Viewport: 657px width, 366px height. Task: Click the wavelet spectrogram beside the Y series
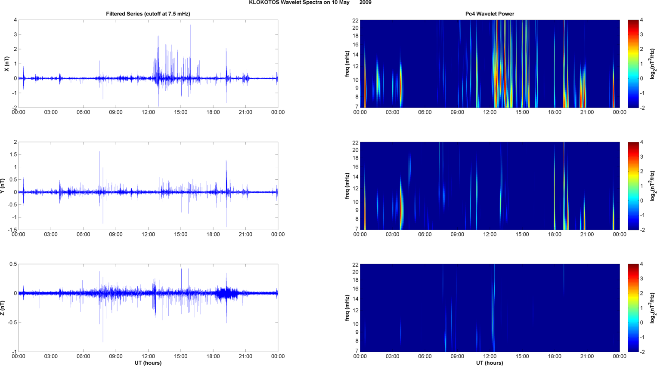(x=490, y=186)
